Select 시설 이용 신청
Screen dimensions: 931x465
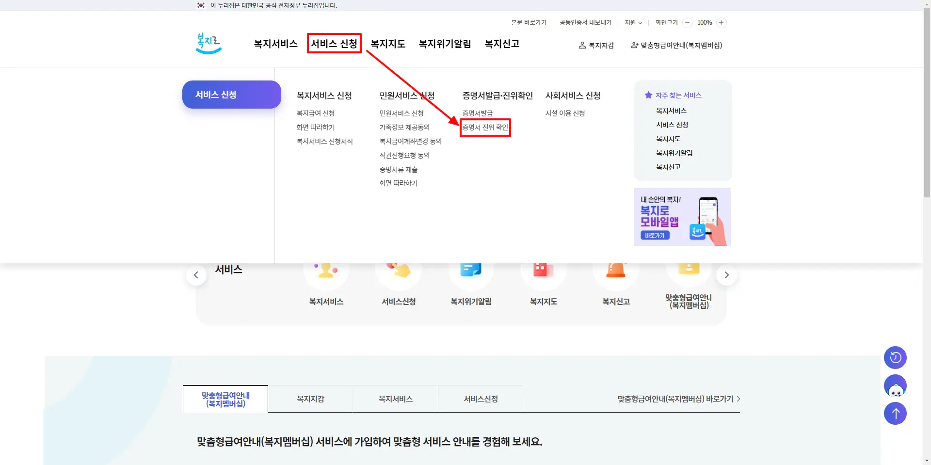pos(565,113)
